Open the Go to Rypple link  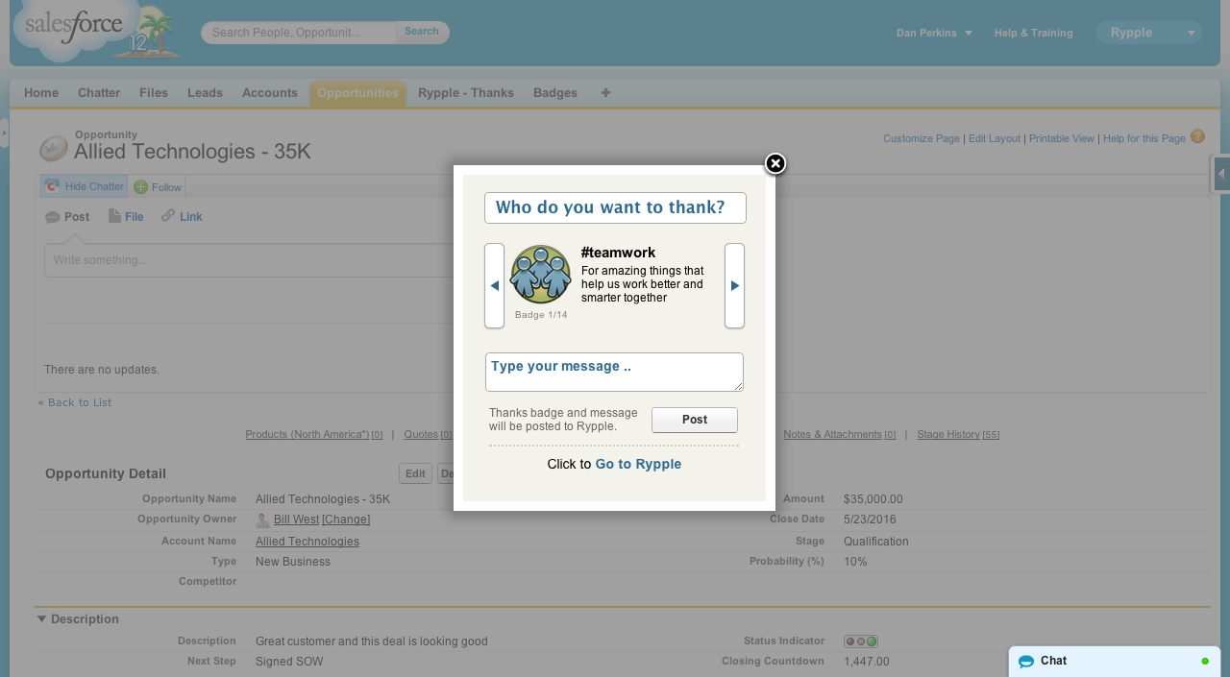pyautogui.click(x=638, y=464)
